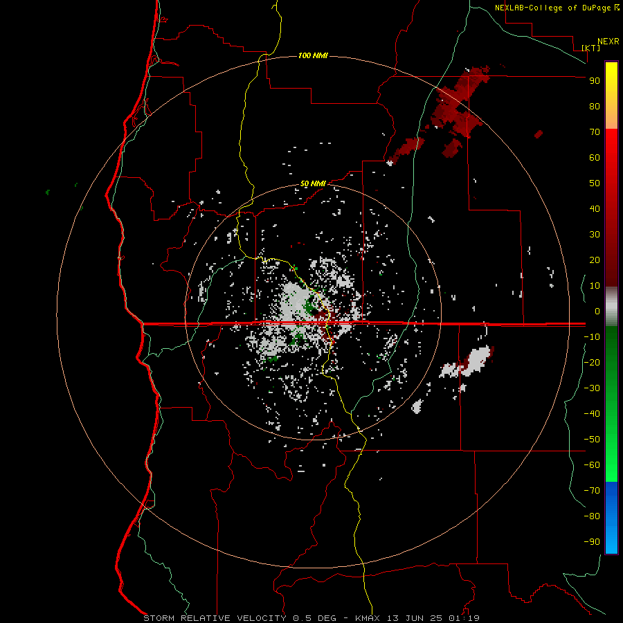The width and height of the screenshot is (623, 623).
Task: Click the "-30" velocity scale label
Action: 592,388
